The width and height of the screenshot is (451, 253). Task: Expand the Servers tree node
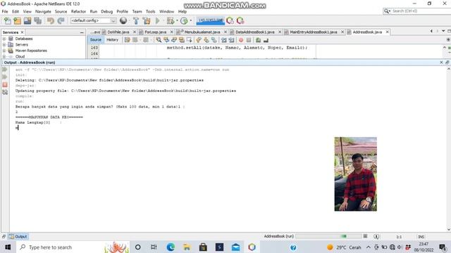(4, 45)
